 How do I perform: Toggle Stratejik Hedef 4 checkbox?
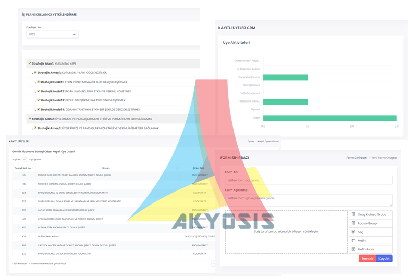(x=38, y=109)
